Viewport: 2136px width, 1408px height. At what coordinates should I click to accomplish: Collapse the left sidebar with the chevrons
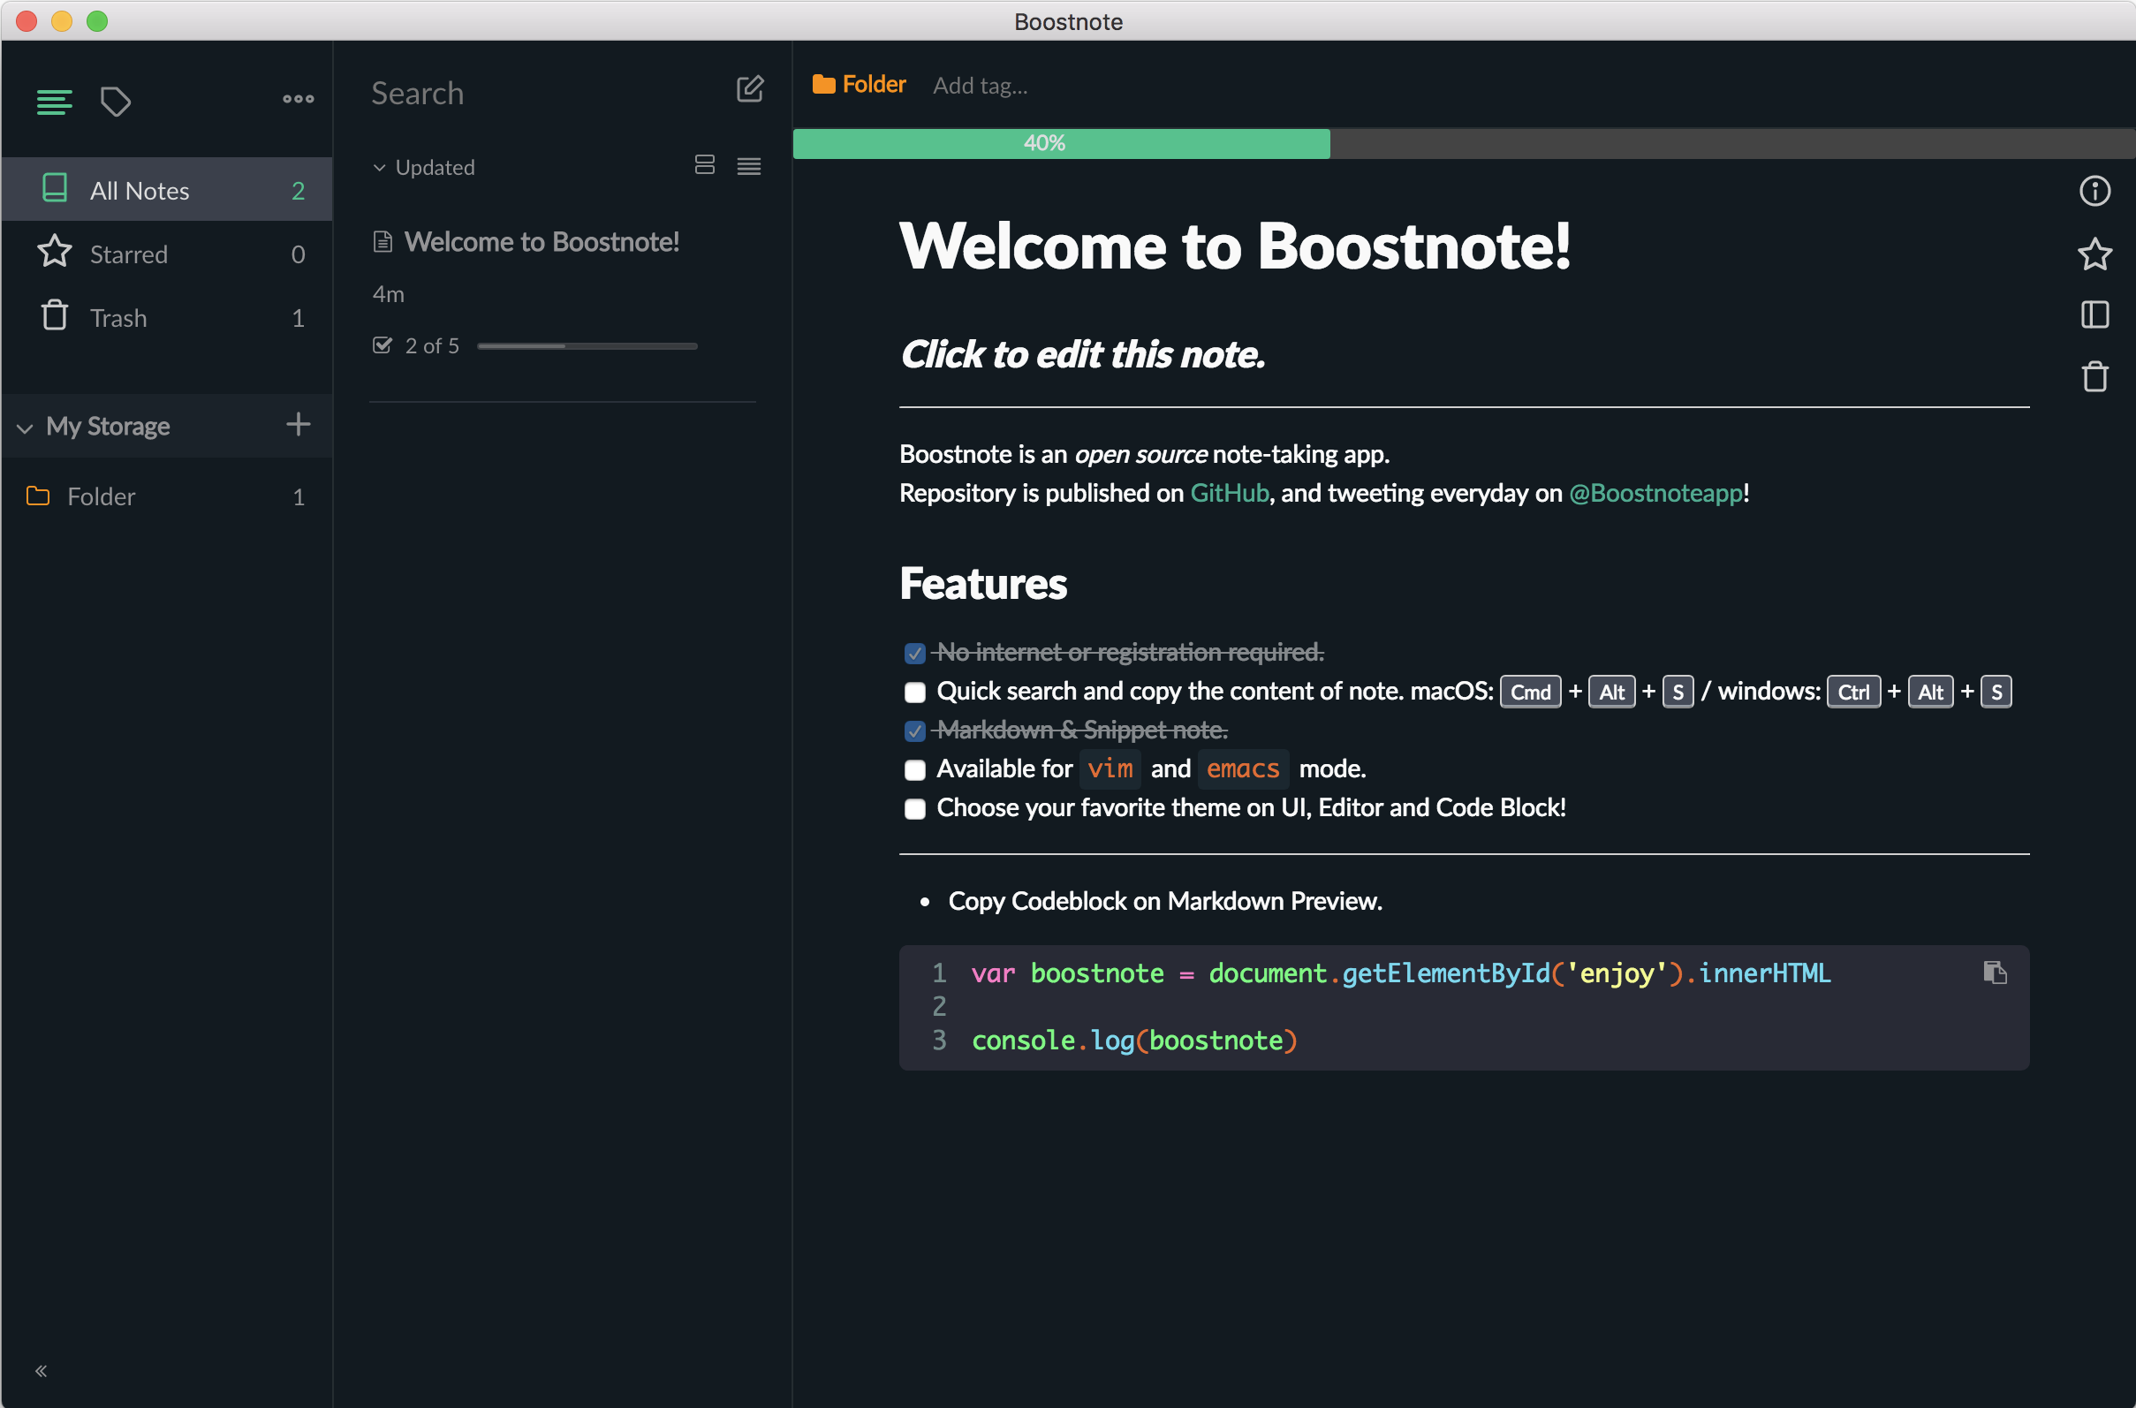click(x=42, y=1369)
